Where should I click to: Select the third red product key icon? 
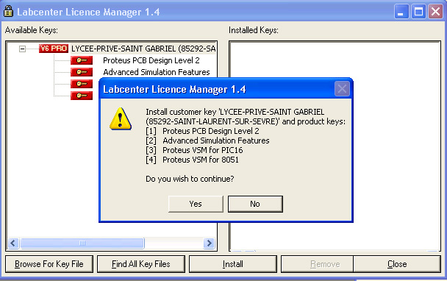click(82, 84)
